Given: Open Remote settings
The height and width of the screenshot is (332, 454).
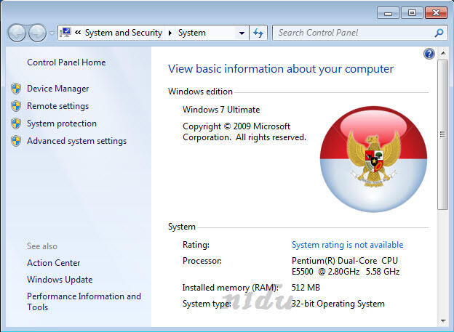Looking at the screenshot, I should pos(58,106).
